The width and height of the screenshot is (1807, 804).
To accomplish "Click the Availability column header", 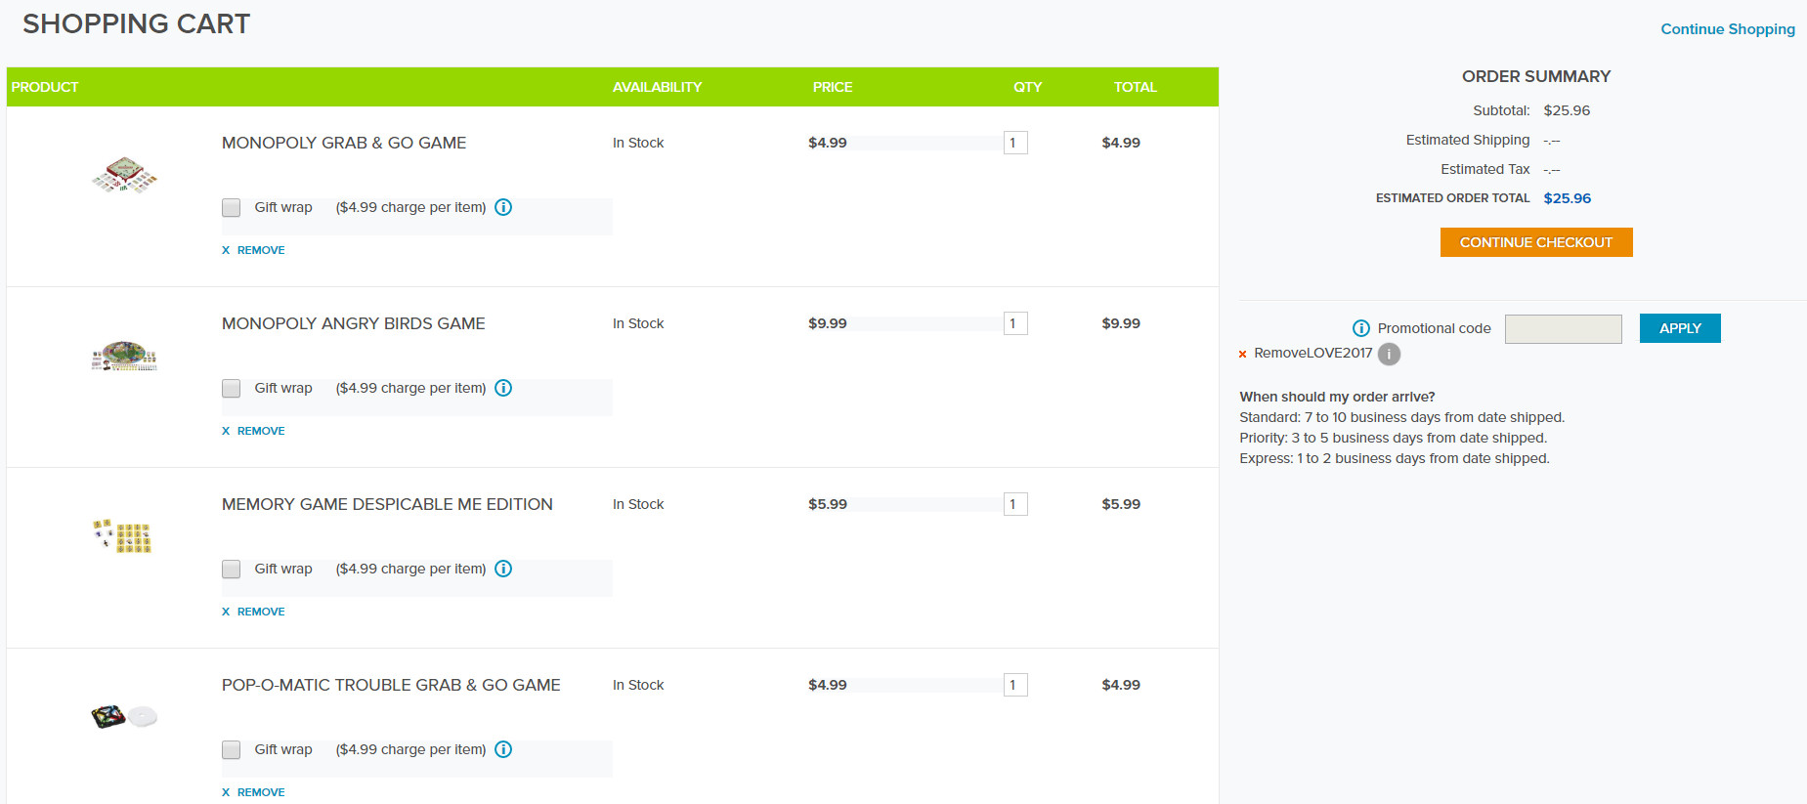I will (x=657, y=87).
